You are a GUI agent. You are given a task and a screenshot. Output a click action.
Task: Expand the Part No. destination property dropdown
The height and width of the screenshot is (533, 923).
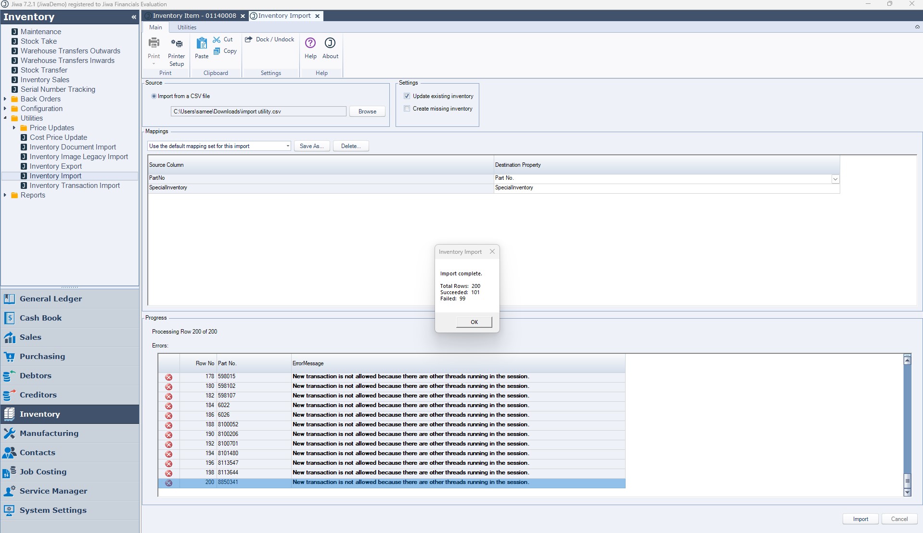(835, 179)
